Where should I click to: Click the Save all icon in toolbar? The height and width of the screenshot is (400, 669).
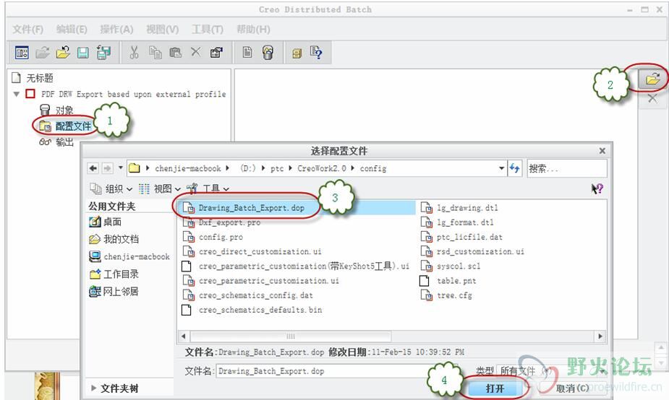click(x=103, y=53)
